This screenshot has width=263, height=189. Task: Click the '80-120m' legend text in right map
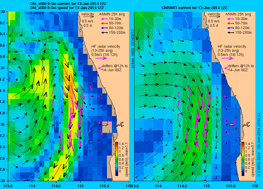(242, 28)
